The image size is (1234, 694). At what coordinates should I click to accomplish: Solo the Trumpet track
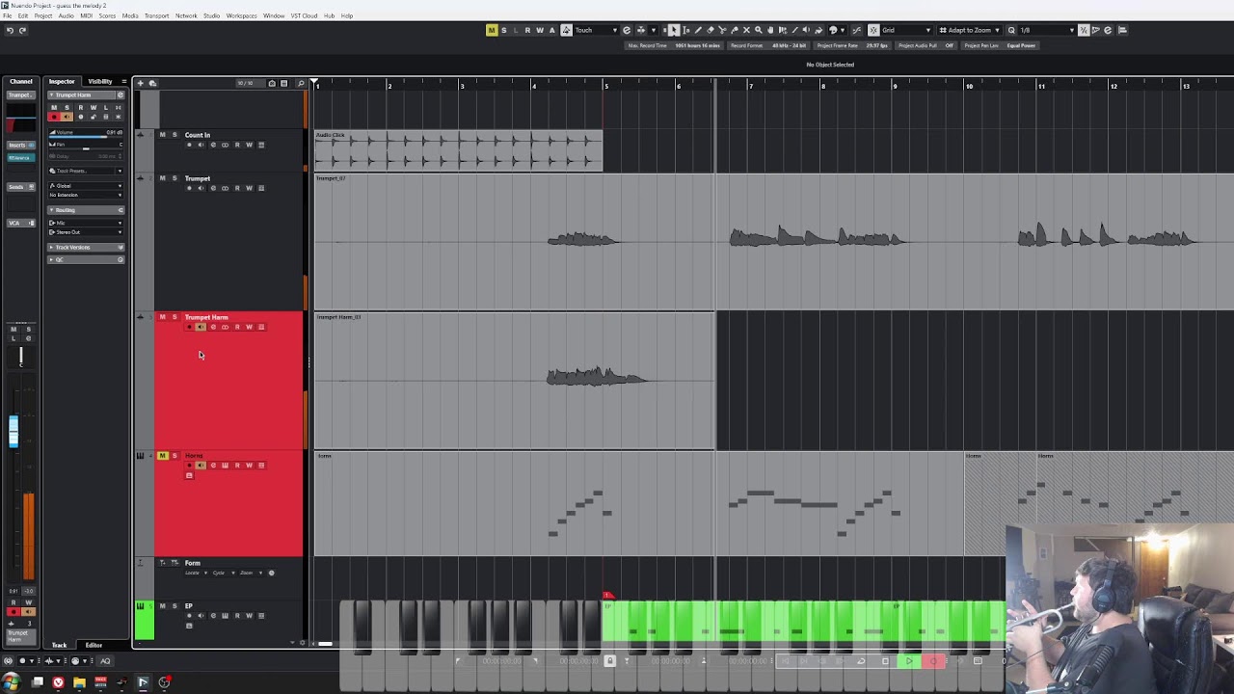(174, 178)
